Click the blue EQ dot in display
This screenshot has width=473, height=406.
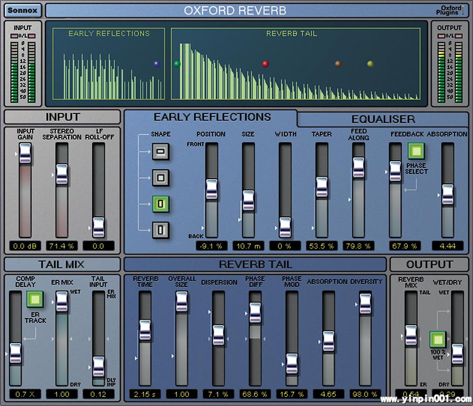pyautogui.click(x=157, y=64)
